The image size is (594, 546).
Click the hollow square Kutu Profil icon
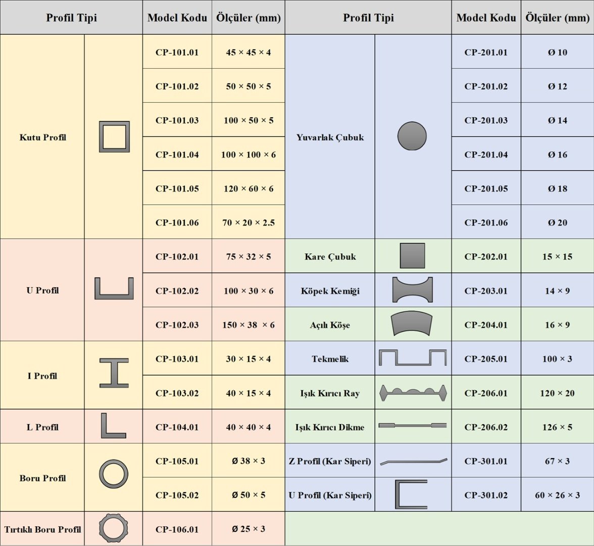[x=114, y=136]
